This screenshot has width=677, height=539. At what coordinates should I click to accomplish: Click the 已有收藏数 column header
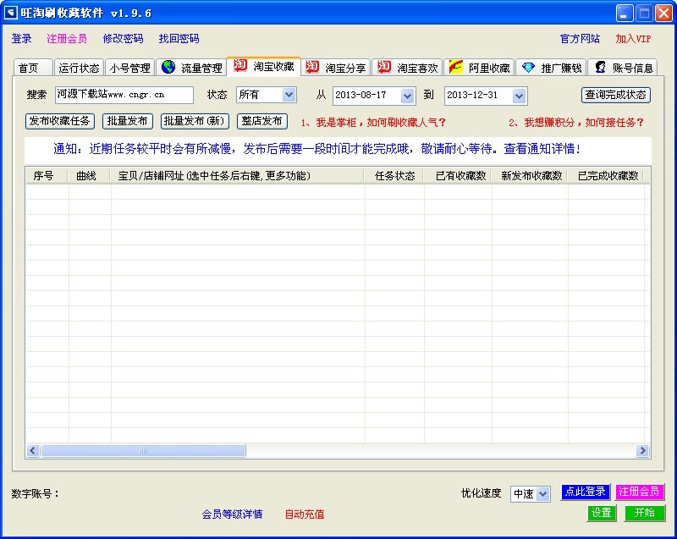click(x=458, y=176)
